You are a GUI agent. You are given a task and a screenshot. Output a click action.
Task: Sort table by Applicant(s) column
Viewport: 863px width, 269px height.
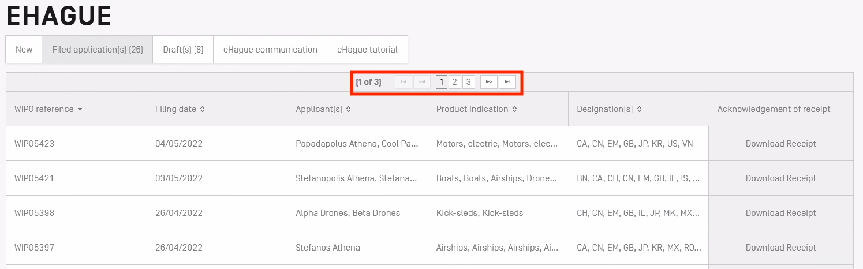click(x=349, y=109)
